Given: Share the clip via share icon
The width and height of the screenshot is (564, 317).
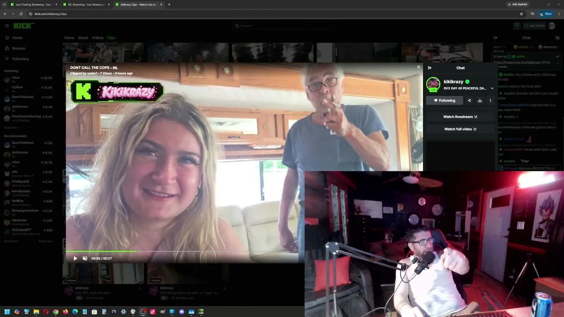Looking at the screenshot, I should pyautogui.click(x=469, y=100).
